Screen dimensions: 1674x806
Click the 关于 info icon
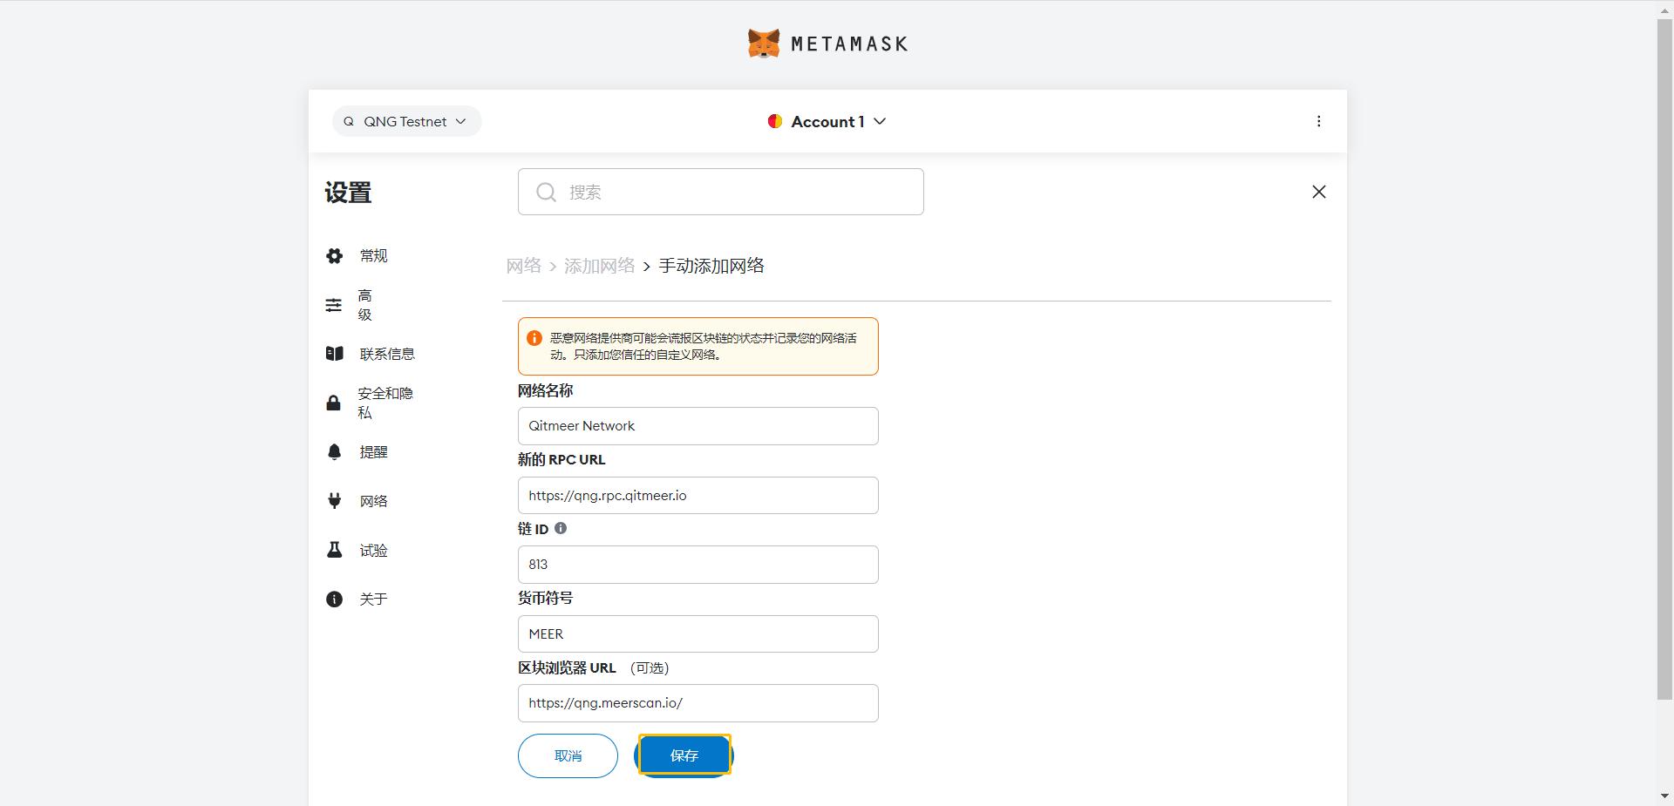(334, 599)
